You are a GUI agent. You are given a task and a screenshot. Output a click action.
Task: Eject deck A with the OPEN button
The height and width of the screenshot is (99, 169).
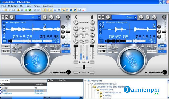click(68, 17)
